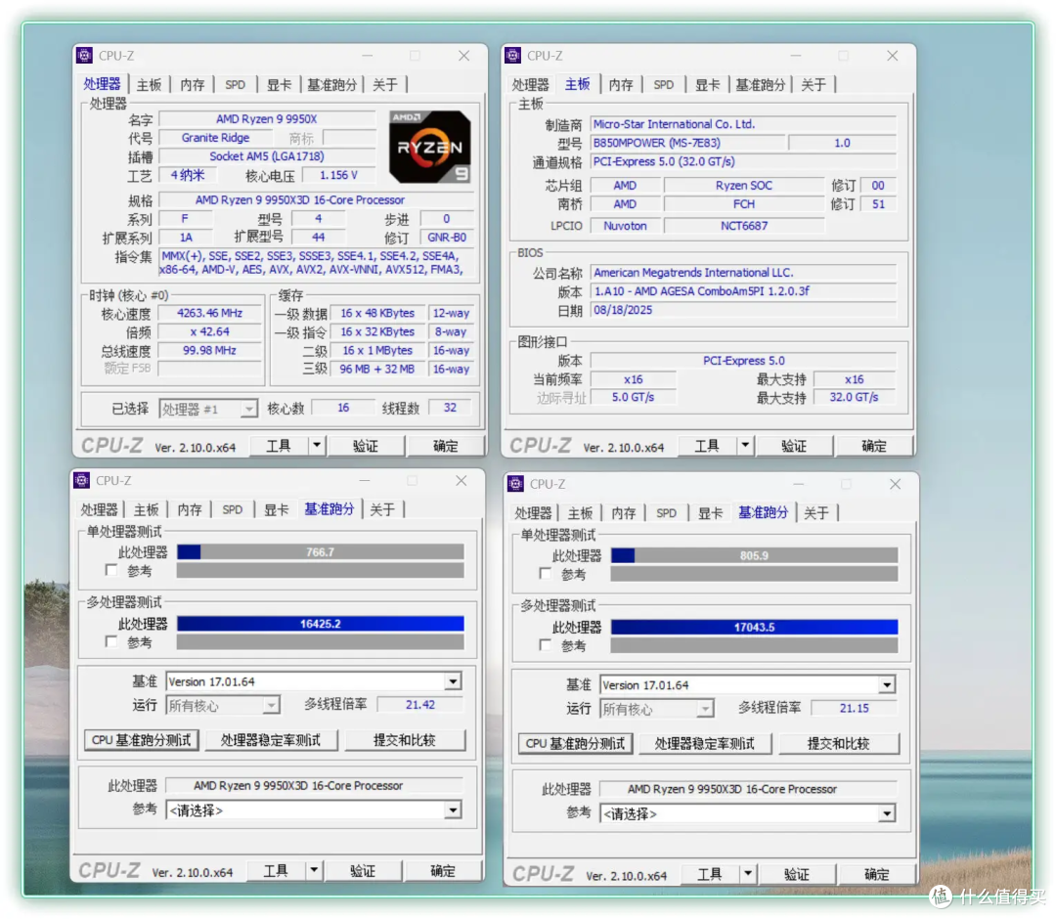Click BIOS version 1.A10 AMD AGESA field
The image size is (1056, 919).
tap(743, 291)
